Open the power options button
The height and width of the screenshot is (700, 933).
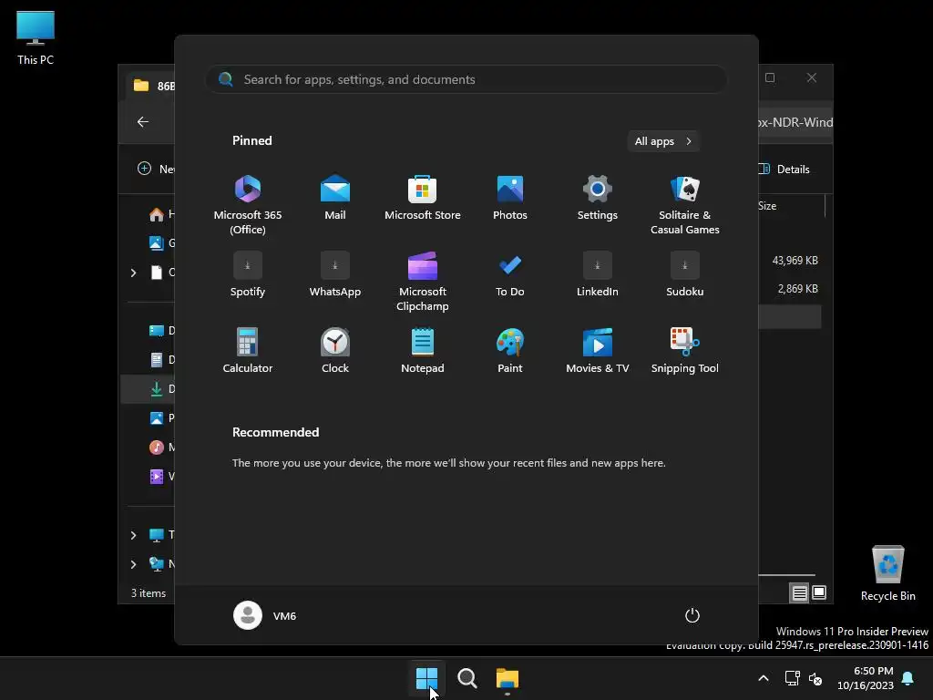692,615
